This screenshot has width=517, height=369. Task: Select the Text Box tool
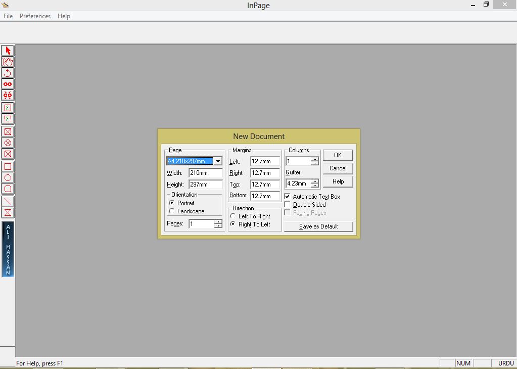coord(7,107)
